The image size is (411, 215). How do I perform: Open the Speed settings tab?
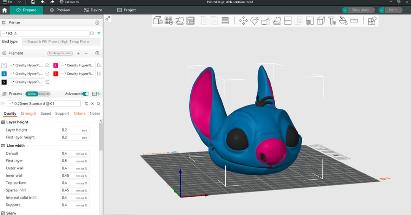pyautogui.click(x=46, y=114)
